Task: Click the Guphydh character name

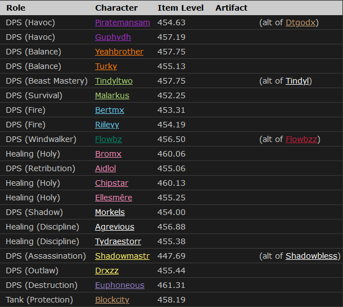Action: click(112, 37)
